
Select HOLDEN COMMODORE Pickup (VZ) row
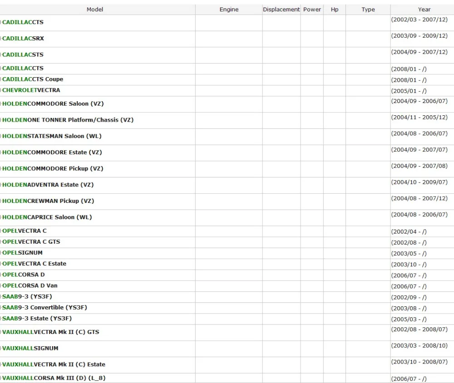pyautogui.click(x=227, y=169)
